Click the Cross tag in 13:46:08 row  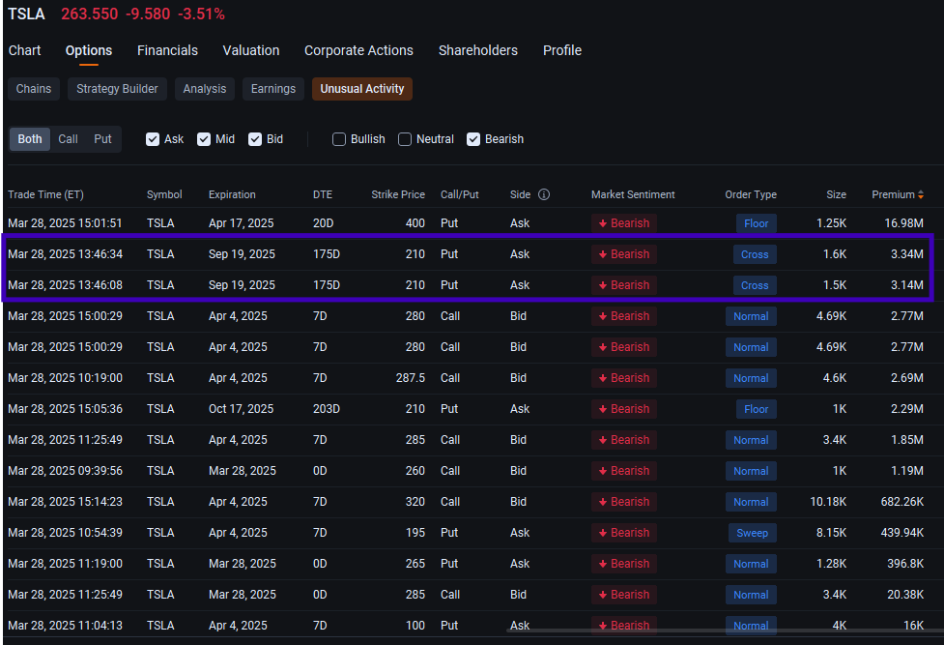point(755,285)
